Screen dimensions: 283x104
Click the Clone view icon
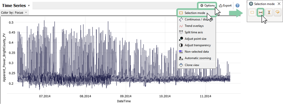pyautogui.click(x=181, y=65)
